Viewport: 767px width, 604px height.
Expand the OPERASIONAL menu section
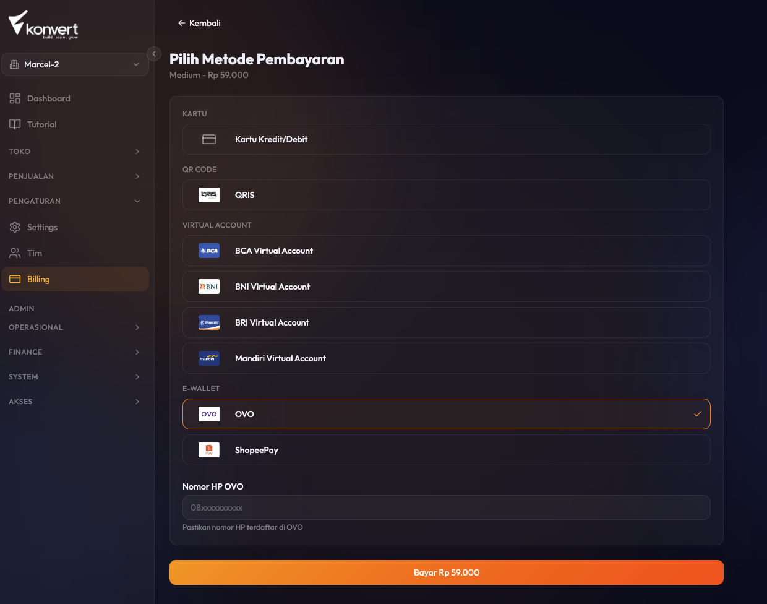tap(74, 327)
